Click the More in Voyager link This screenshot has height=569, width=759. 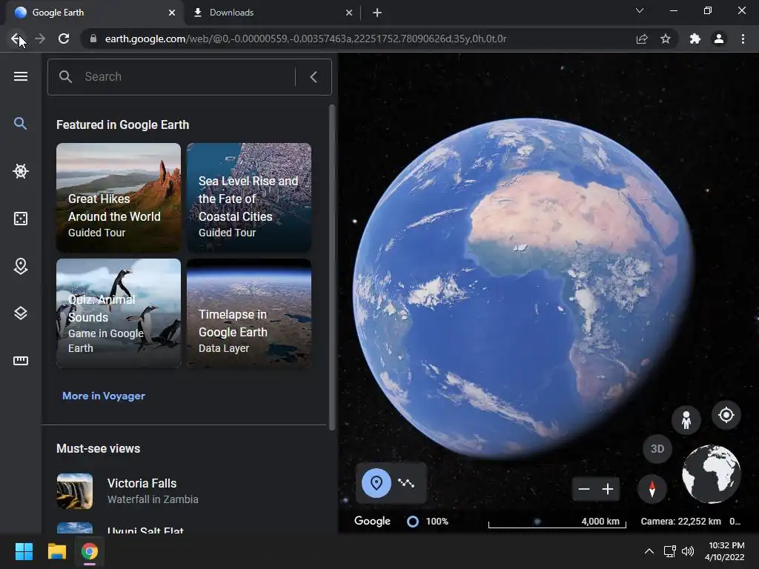click(104, 396)
